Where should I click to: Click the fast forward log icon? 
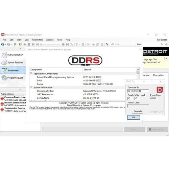[x=63, y=44]
